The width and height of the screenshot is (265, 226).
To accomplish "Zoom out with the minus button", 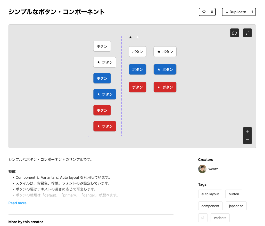I will [247, 140].
